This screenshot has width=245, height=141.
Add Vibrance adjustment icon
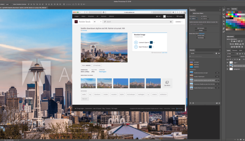pos(242,41)
